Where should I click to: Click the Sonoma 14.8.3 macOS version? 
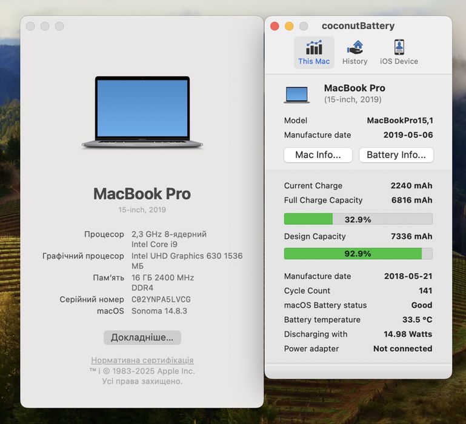[159, 311]
